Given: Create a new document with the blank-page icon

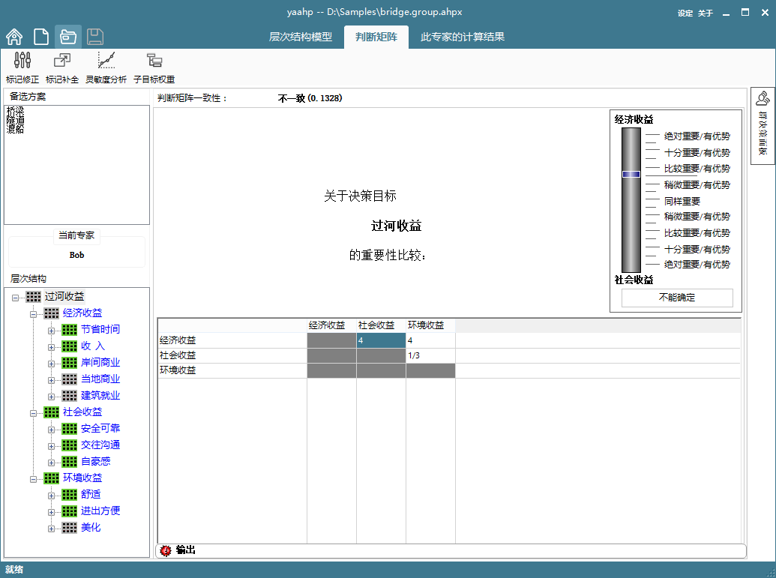Looking at the screenshot, I should (x=41, y=37).
